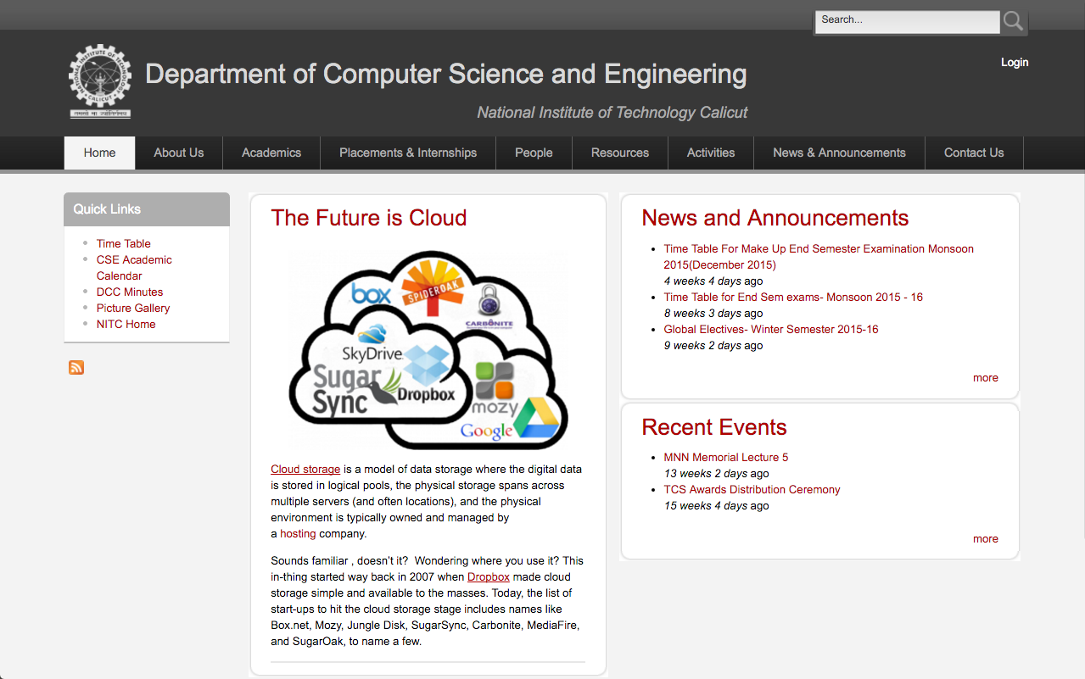1085x679 pixels.
Task: Click the '13 weeks 2 days ago' text
Action: tap(717, 473)
